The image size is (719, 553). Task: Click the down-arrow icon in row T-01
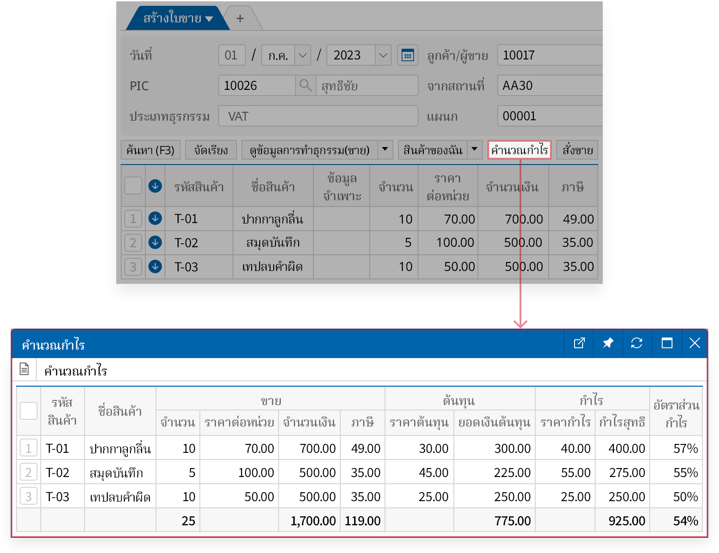coord(155,219)
